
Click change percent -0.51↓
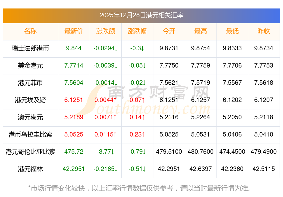click(137, 169)
